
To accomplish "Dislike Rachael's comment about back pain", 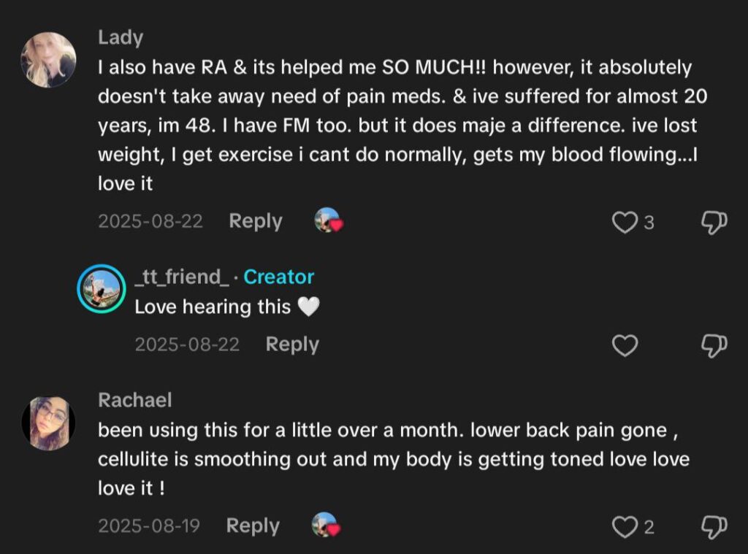I will [x=714, y=526].
